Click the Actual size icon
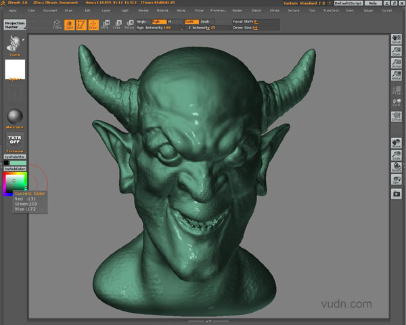 click(397, 64)
